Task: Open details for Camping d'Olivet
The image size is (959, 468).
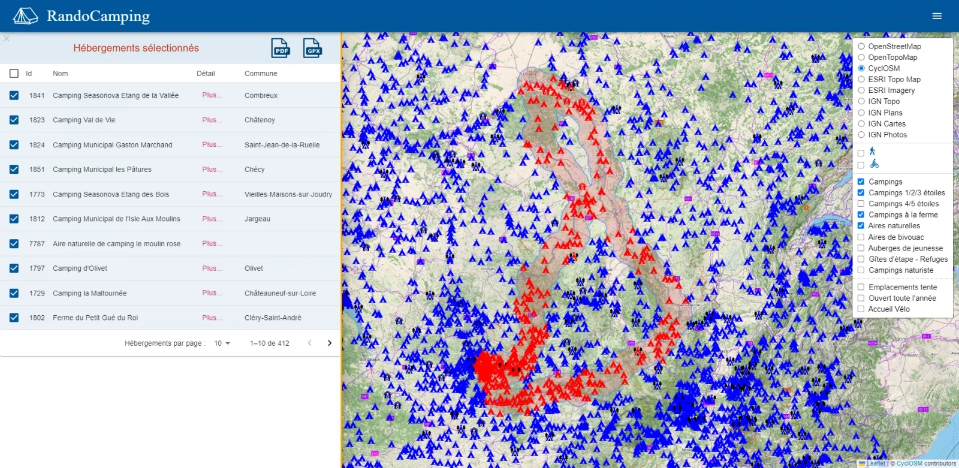Action: point(212,268)
